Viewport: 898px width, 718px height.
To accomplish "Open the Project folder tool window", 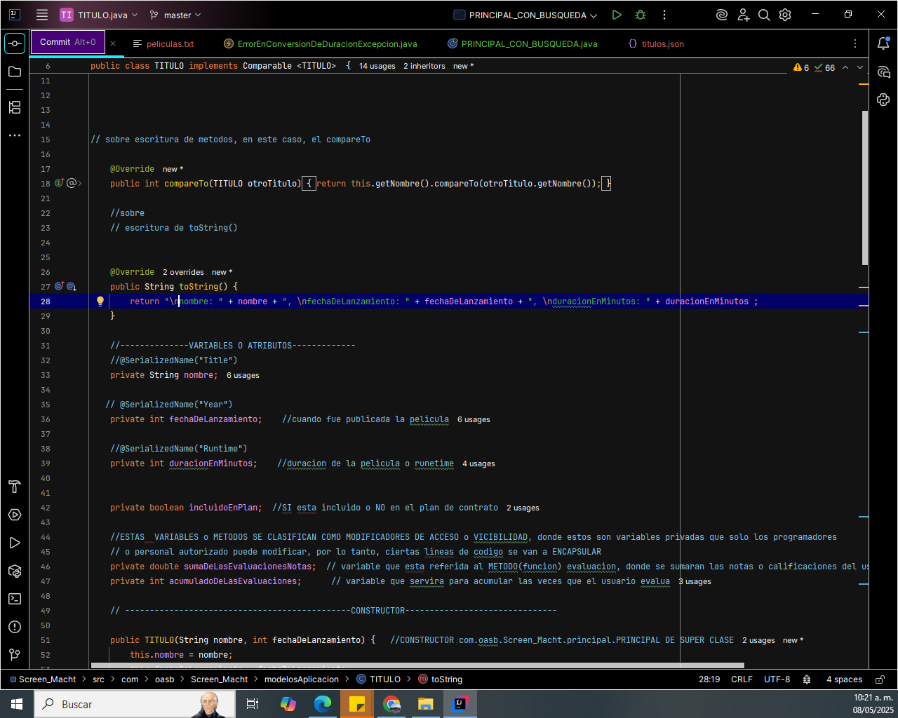I will pyautogui.click(x=15, y=72).
